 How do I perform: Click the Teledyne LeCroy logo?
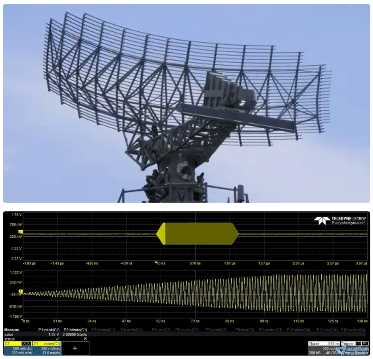[340, 221]
